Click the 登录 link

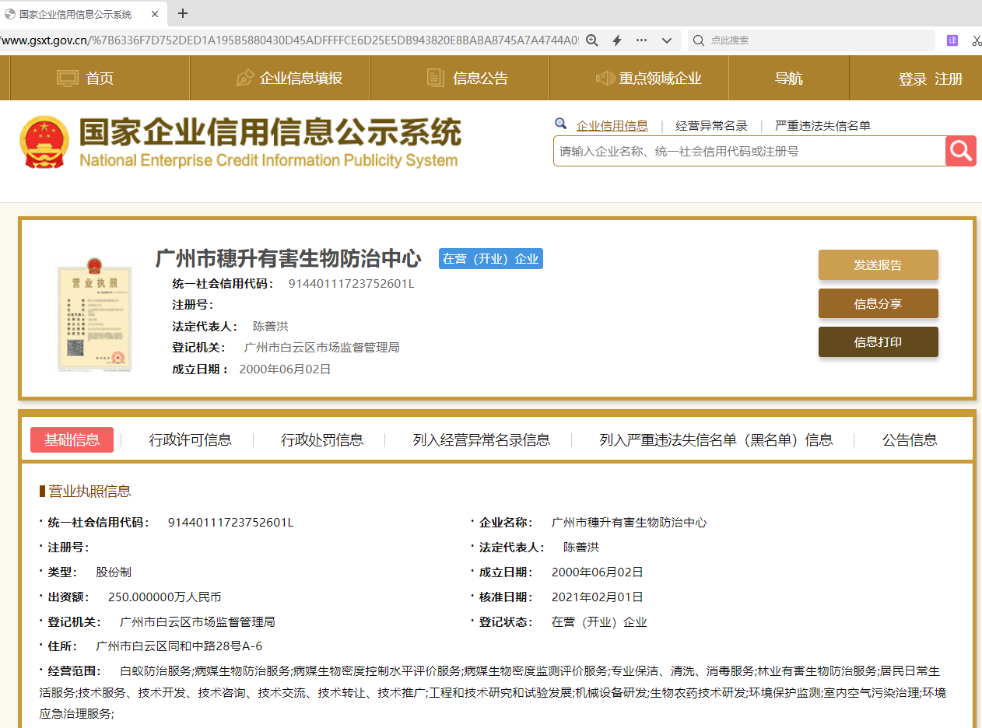tap(913, 79)
